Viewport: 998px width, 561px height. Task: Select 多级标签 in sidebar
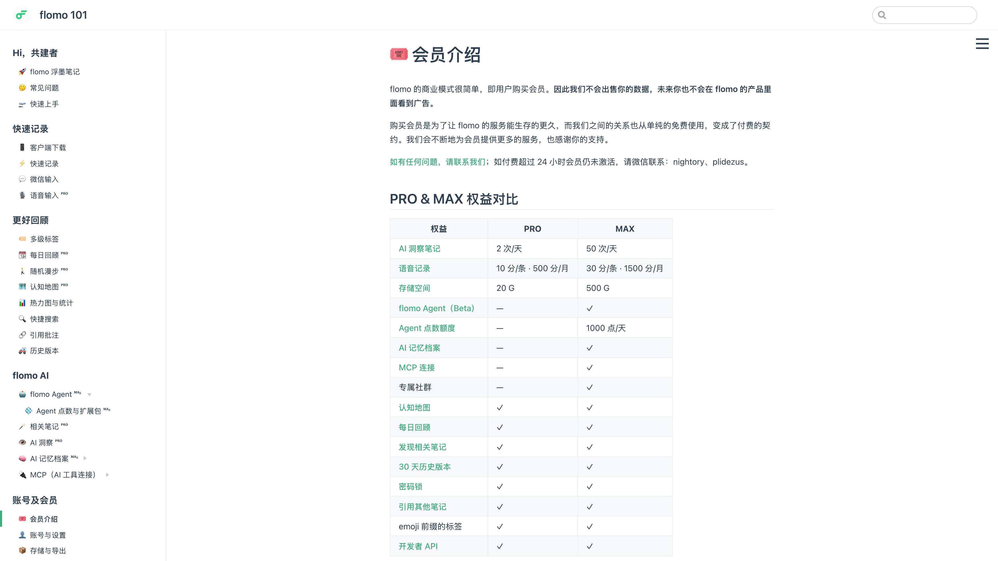coord(44,239)
